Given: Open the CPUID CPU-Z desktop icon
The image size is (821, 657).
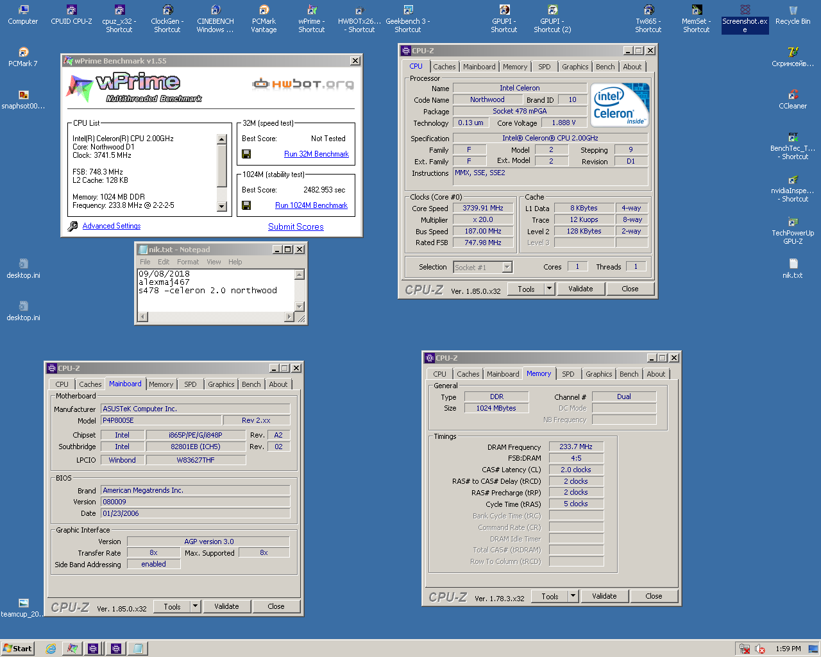Looking at the screenshot, I should click(x=71, y=16).
